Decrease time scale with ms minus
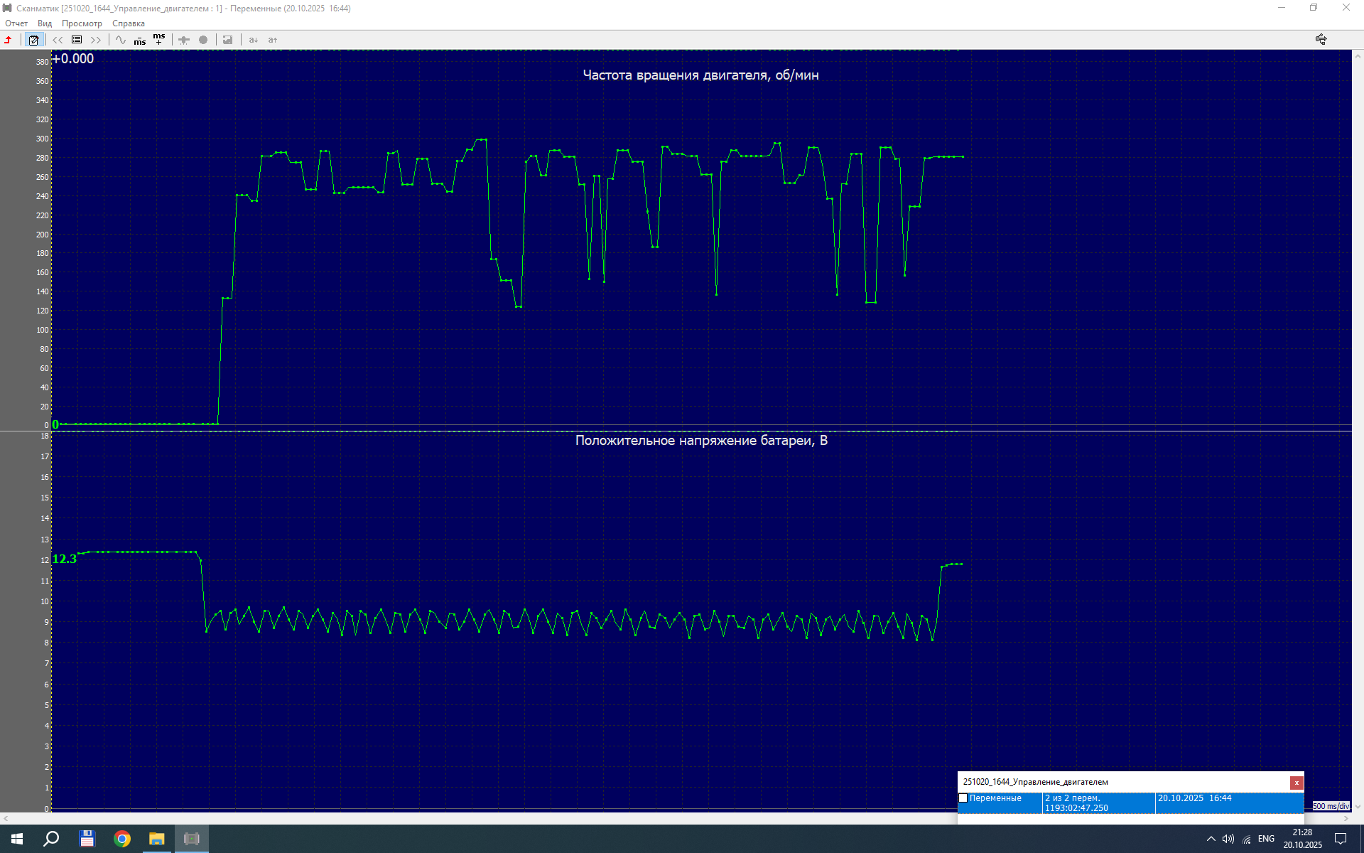 click(140, 41)
